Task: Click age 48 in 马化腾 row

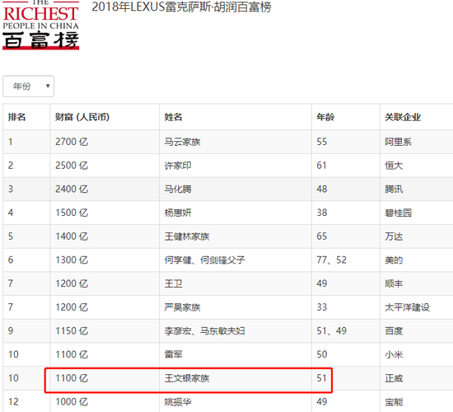Action: [322, 189]
